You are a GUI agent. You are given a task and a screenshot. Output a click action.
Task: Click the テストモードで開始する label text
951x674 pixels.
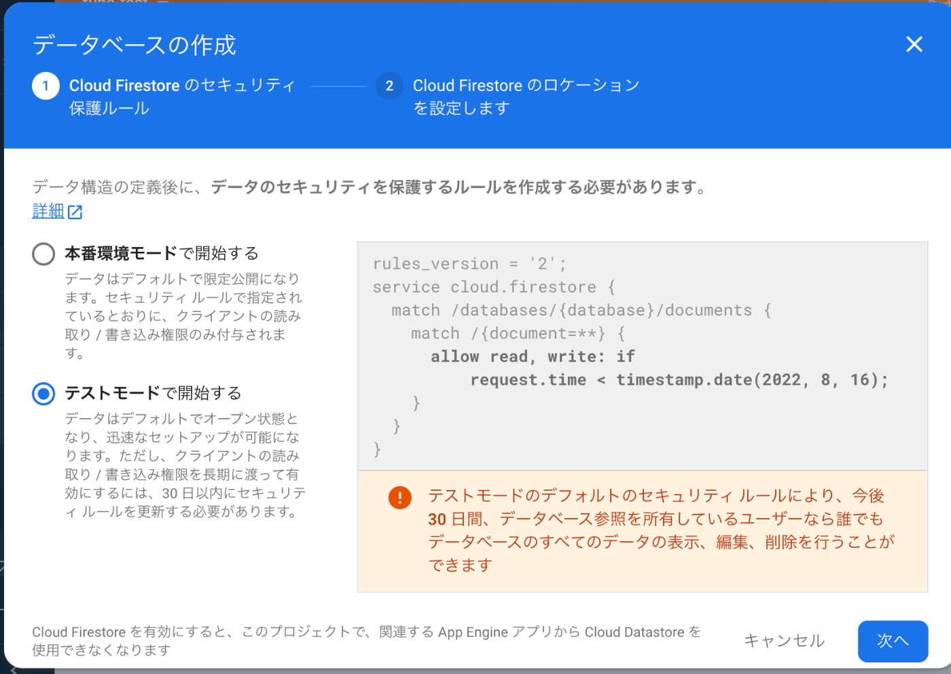point(153,393)
